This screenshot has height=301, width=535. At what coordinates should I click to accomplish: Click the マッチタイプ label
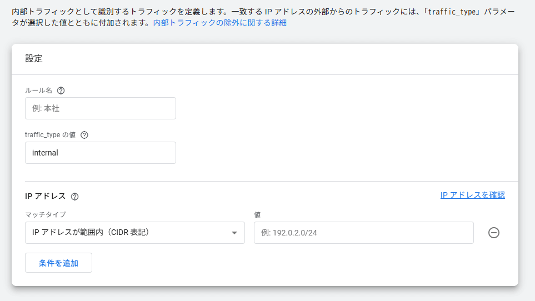(x=46, y=214)
